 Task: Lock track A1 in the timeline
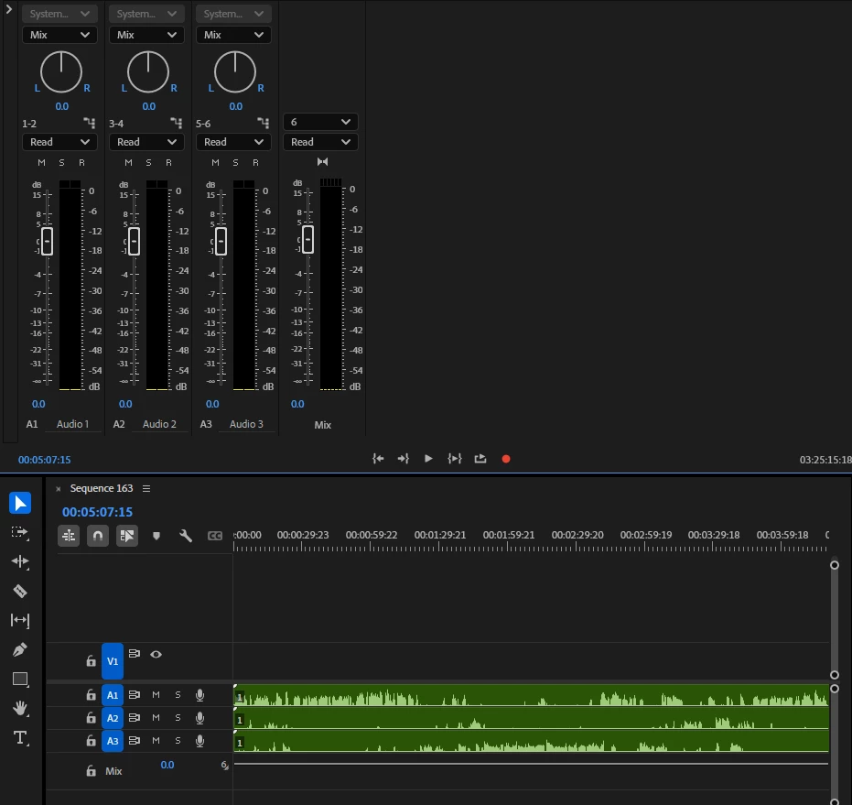91,694
